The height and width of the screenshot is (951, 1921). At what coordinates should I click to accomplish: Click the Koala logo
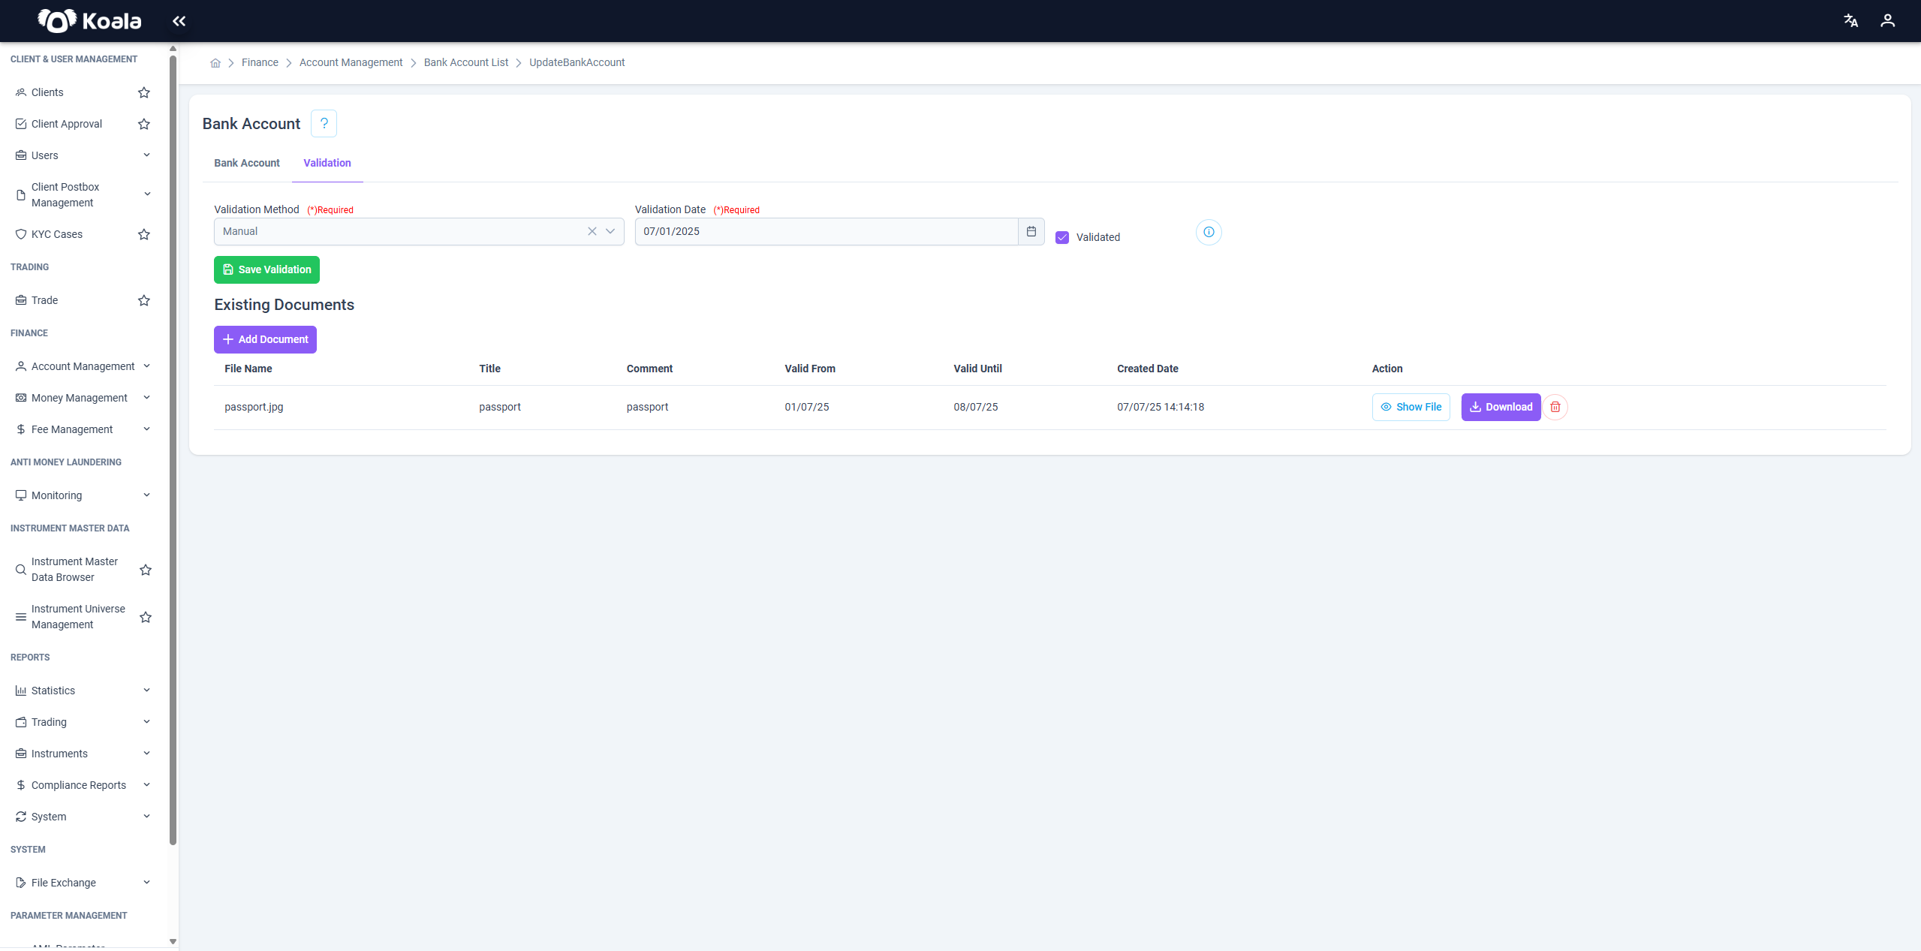coord(89,21)
